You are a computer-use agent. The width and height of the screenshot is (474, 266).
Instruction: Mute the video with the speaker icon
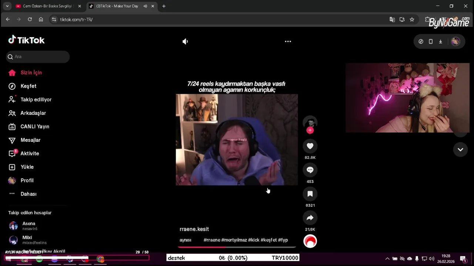point(185,41)
